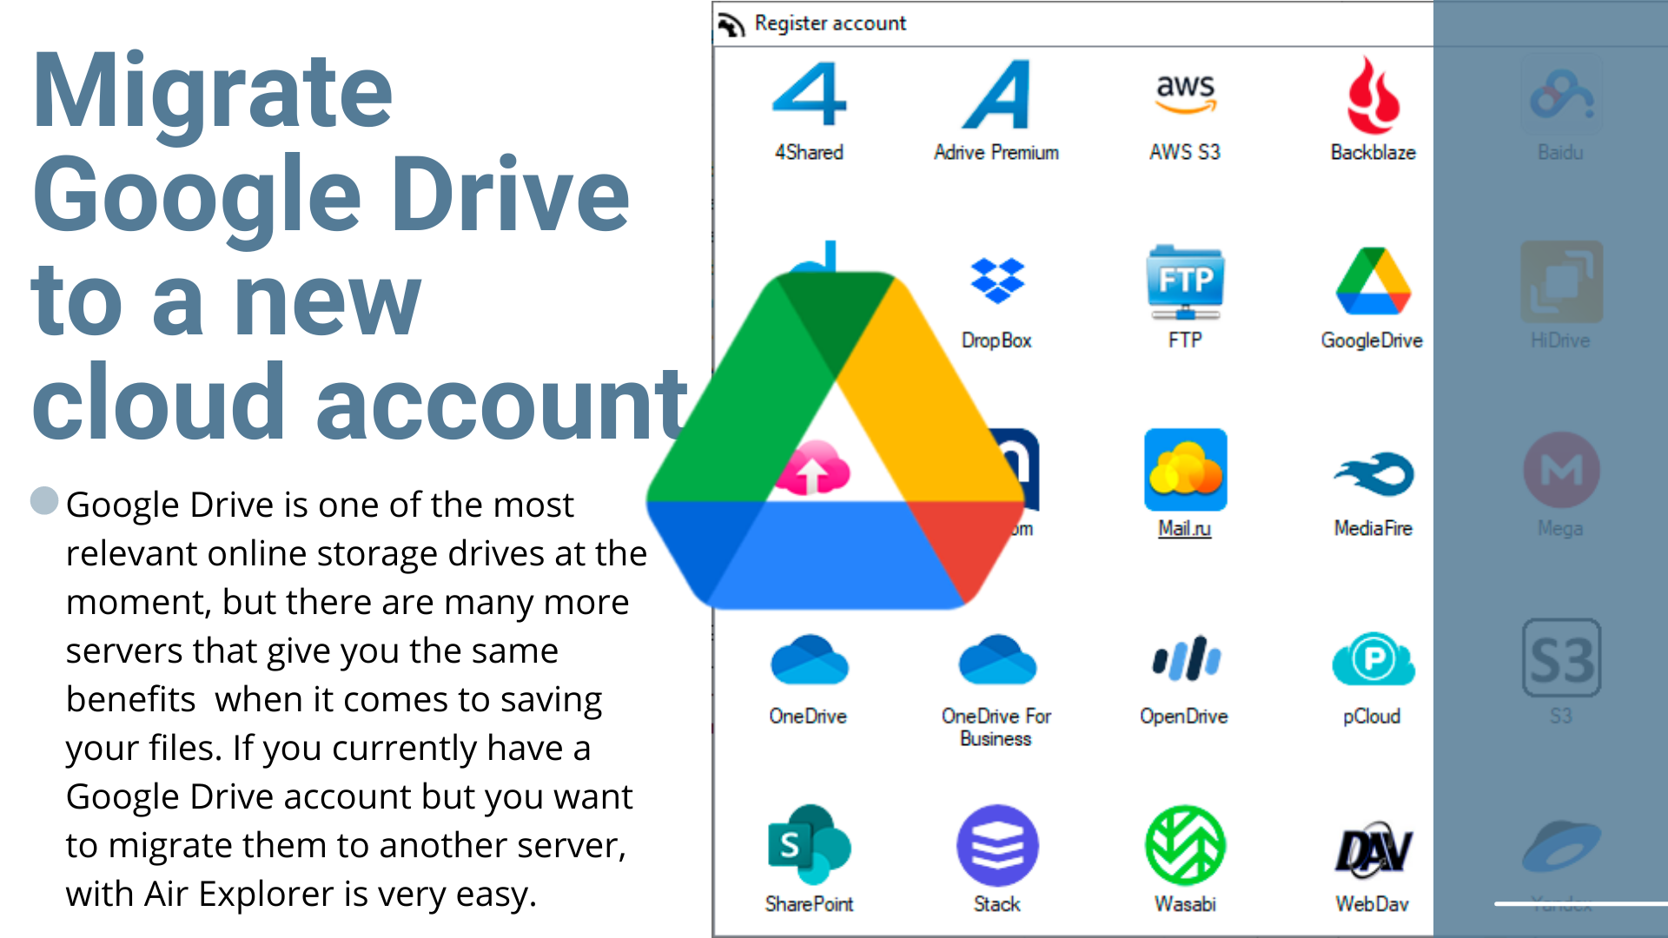The height and width of the screenshot is (938, 1668).
Task: Pick the Mega icon
Action: click(x=1561, y=470)
